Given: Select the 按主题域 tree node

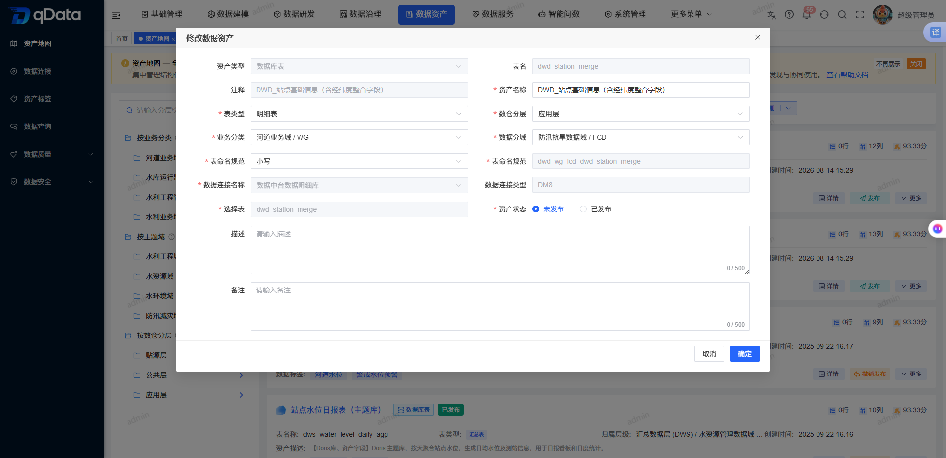Looking at the screenshot, I should pyautogui.click(x=151, y=237).
